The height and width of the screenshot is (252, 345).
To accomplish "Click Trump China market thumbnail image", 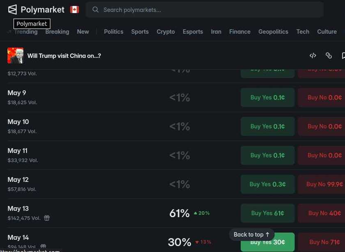I will click(x=16, y=56).
